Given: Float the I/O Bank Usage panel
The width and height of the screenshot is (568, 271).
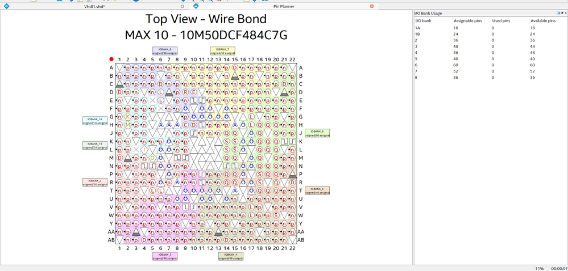Looking at the screenshot, I should (561, 13).
